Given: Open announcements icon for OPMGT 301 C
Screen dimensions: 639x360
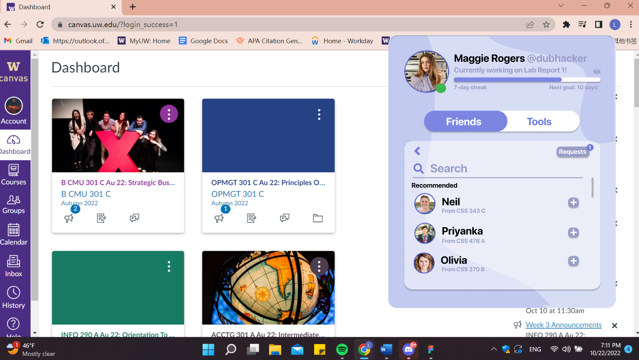Looking at the screenshot, I should (219, 218).
